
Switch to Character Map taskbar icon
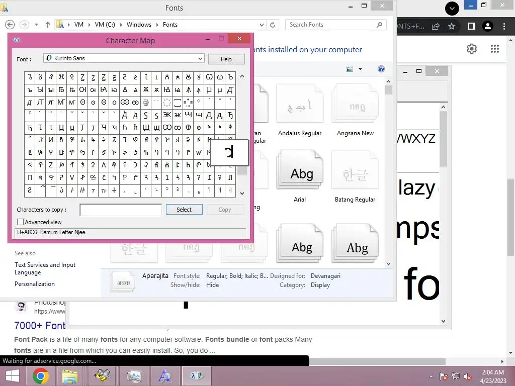pyautogui.click(x=197, y=376)
